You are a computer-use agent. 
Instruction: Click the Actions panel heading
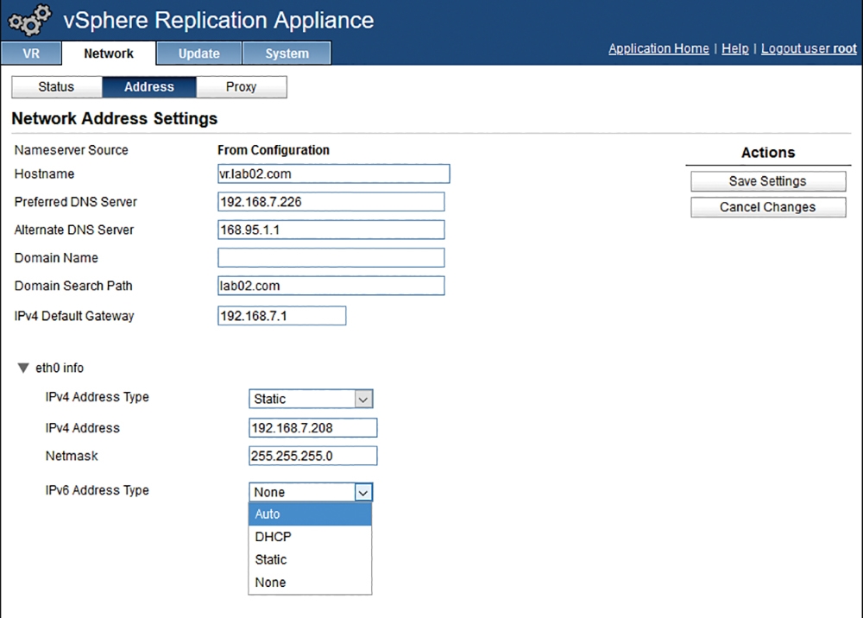pos(768,153)
